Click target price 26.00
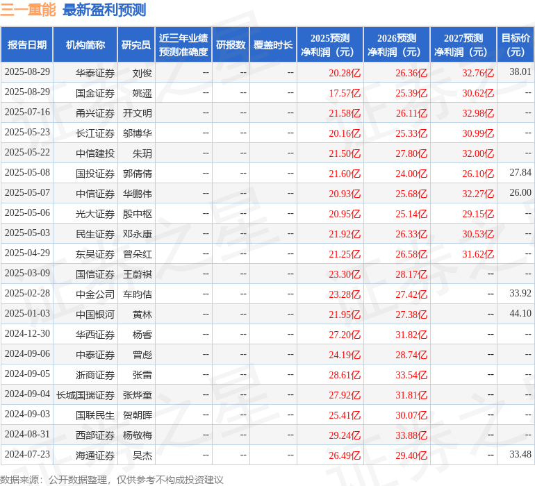The height and width of the screenshot is (486, 535). [520, 193]
